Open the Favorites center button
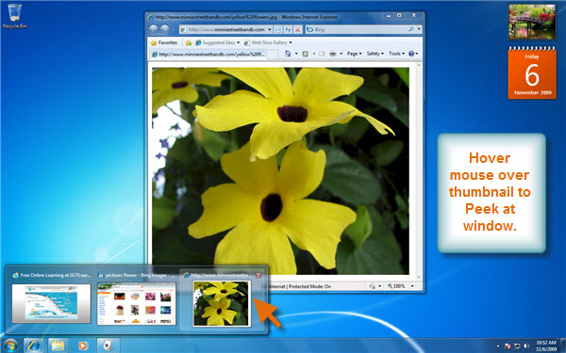 pyautogui.click(x=164, y=42)
